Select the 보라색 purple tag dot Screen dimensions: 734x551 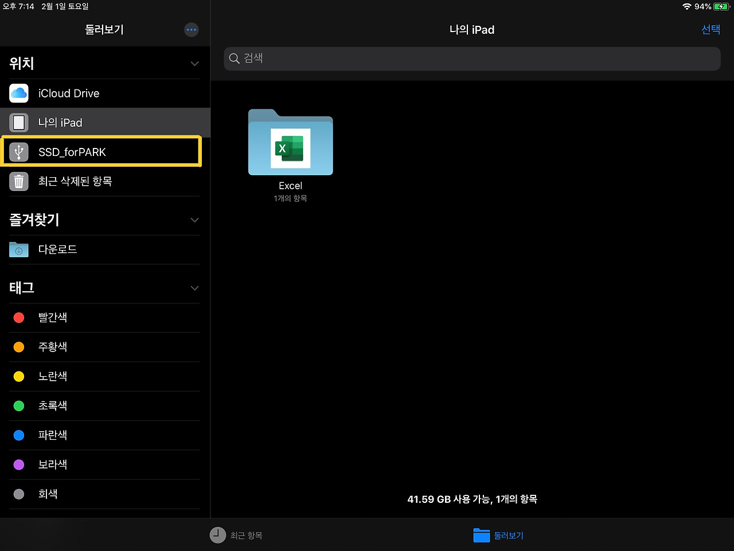(19, 464)
